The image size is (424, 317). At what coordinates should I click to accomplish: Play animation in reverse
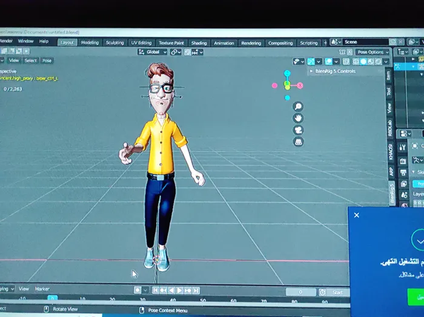coord(171,290)
